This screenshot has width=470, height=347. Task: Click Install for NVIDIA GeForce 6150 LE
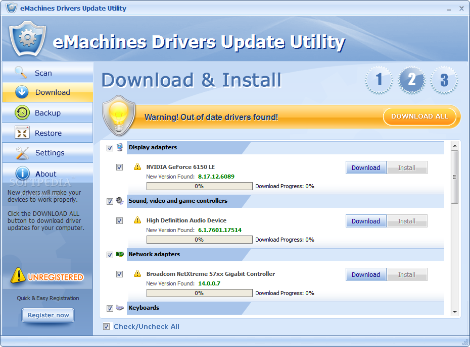coord(407,167)
